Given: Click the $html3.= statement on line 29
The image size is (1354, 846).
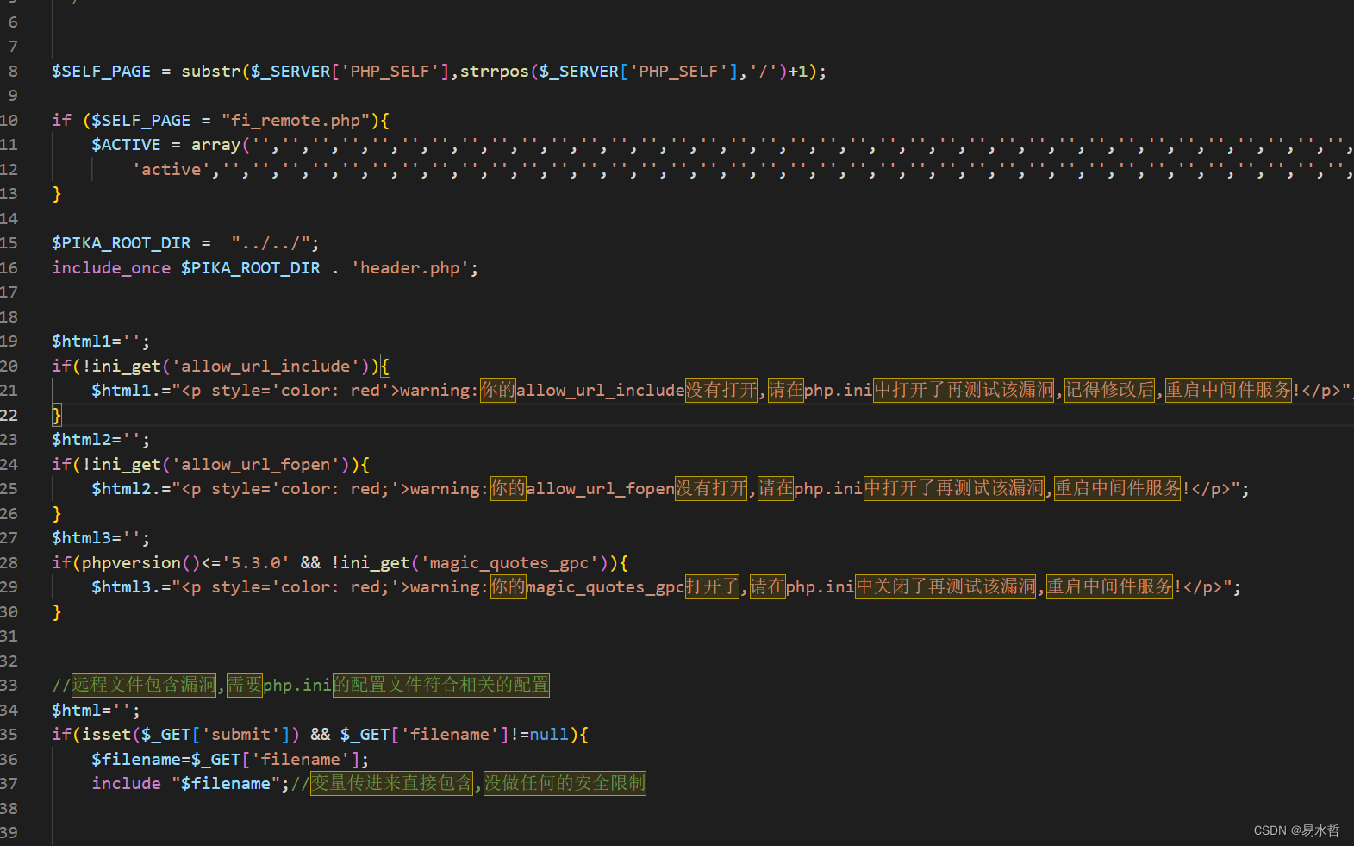Looking at the screenshot, I should [x=666, y=587].
